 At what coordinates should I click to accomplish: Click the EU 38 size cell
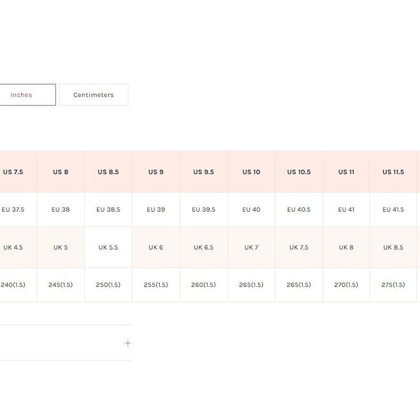(61, 209)
